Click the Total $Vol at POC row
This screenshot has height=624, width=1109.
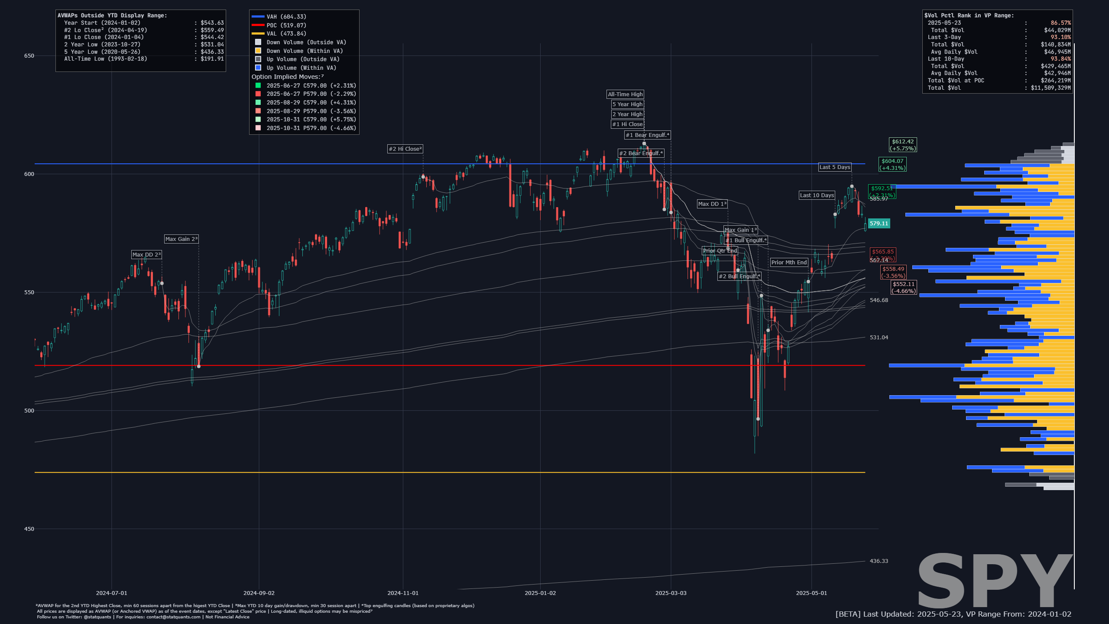click(x=999, y=81)
